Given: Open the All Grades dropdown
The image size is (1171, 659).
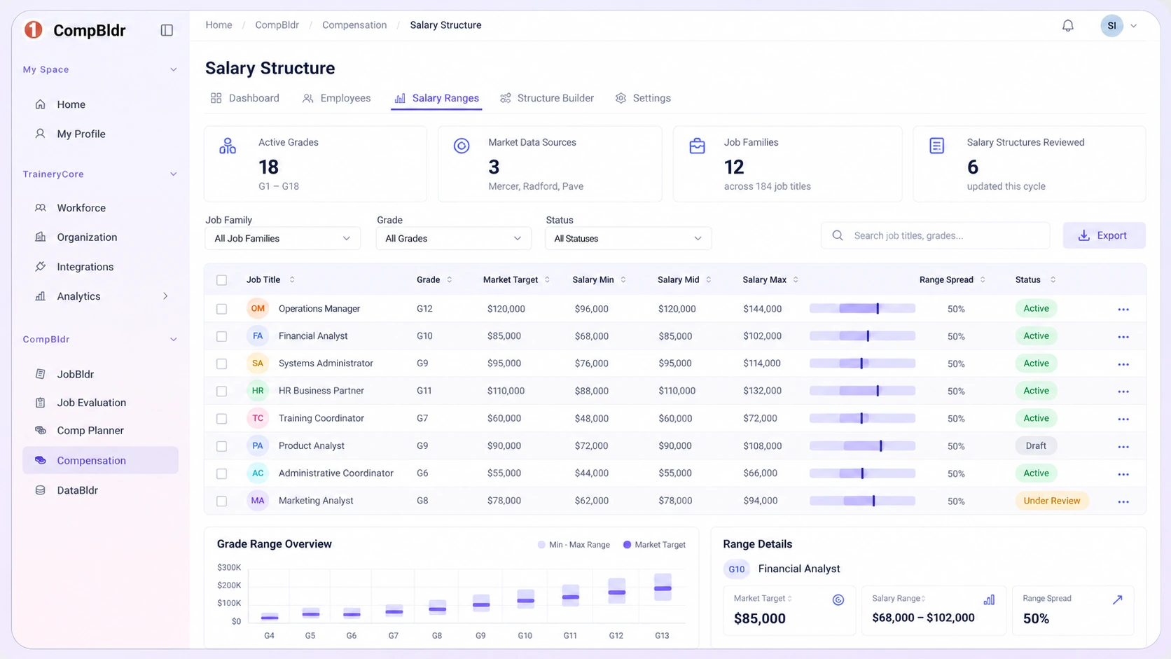Looking at the screenshot, I should coord(453,238).
